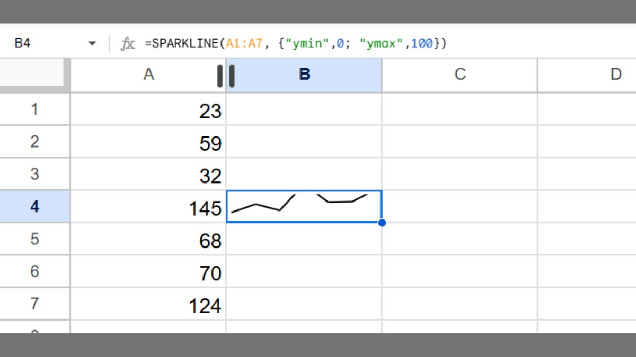Select row 4 header
This screenshot has height=357, width=636.
coord(34,206)
